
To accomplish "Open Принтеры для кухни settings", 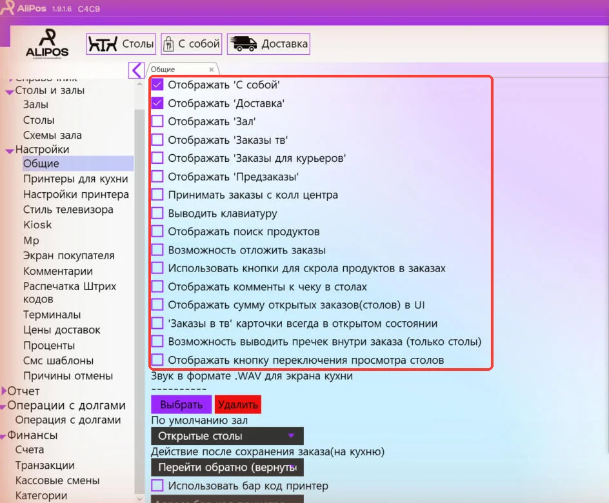I will 75,179.
